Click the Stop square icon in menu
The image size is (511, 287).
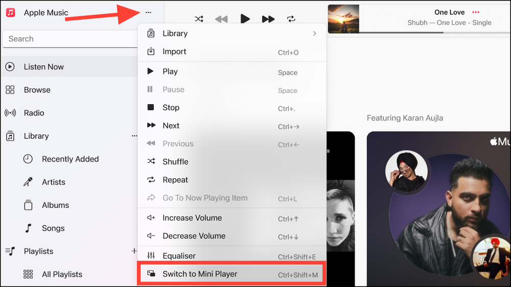pos(151,107)
